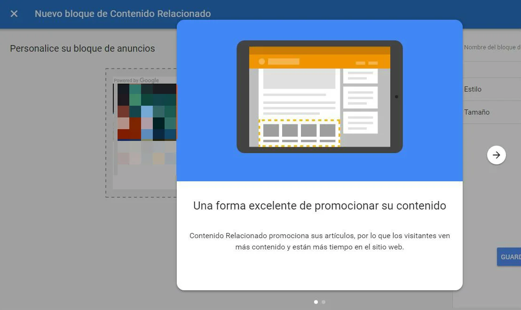Click the next arrow button
Viewport: 521px width, 310px height.
[x=496, y=155]
